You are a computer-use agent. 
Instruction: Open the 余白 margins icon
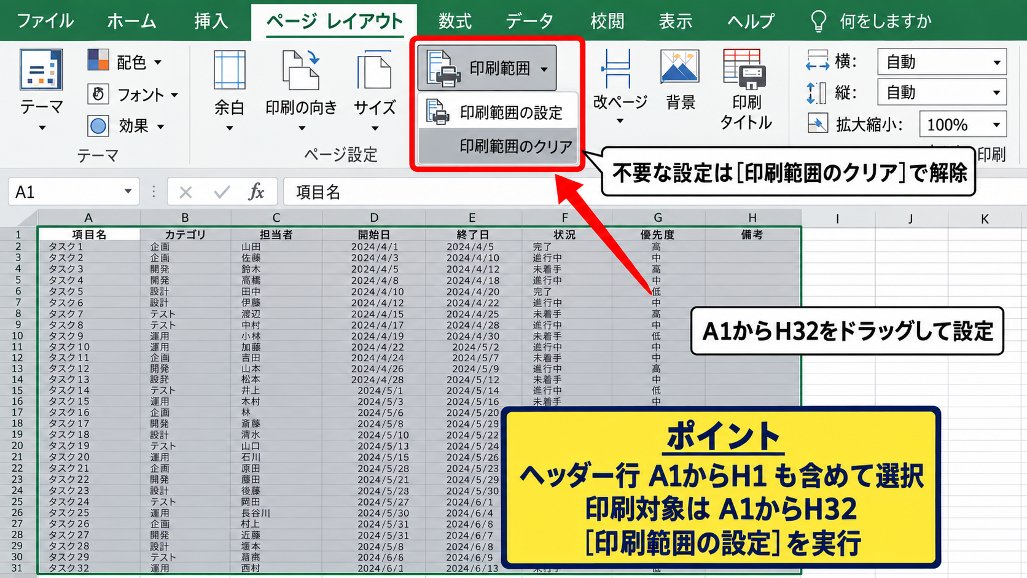click(x=229, y=71)
